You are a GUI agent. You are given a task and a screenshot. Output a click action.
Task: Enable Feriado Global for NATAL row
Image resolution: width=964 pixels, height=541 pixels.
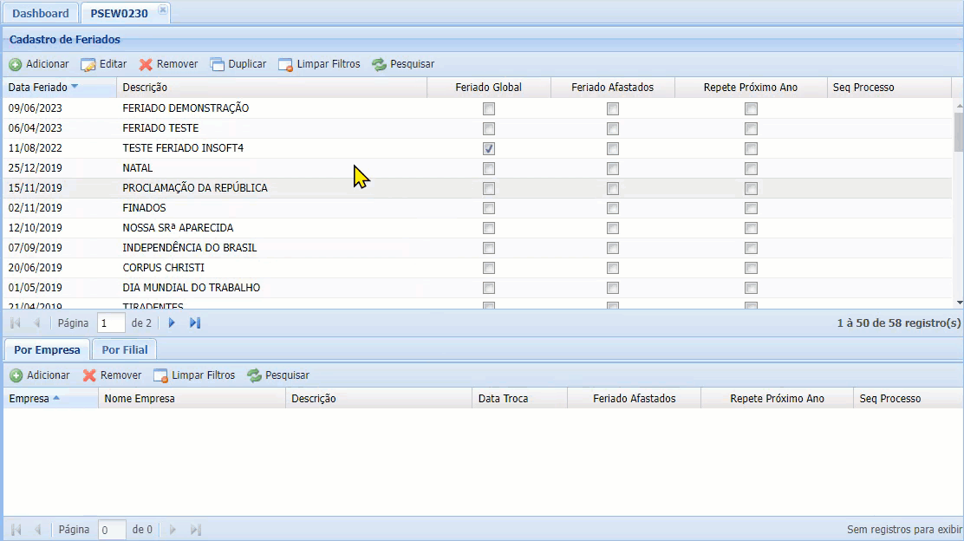(x=488, y=168)
